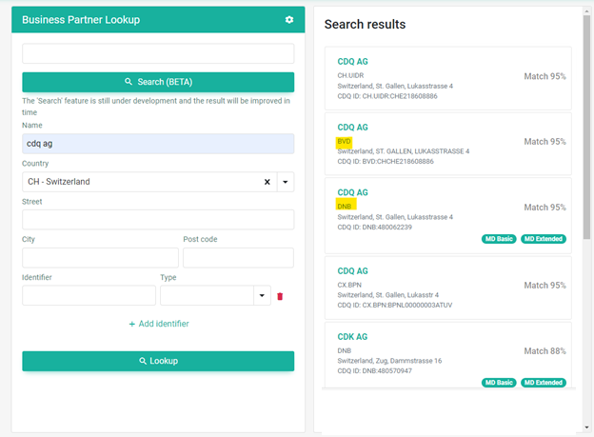The image size is (594, 437).
Task: Select MD Basic badge on CDK AG result
Action: [x=499, y=383]
